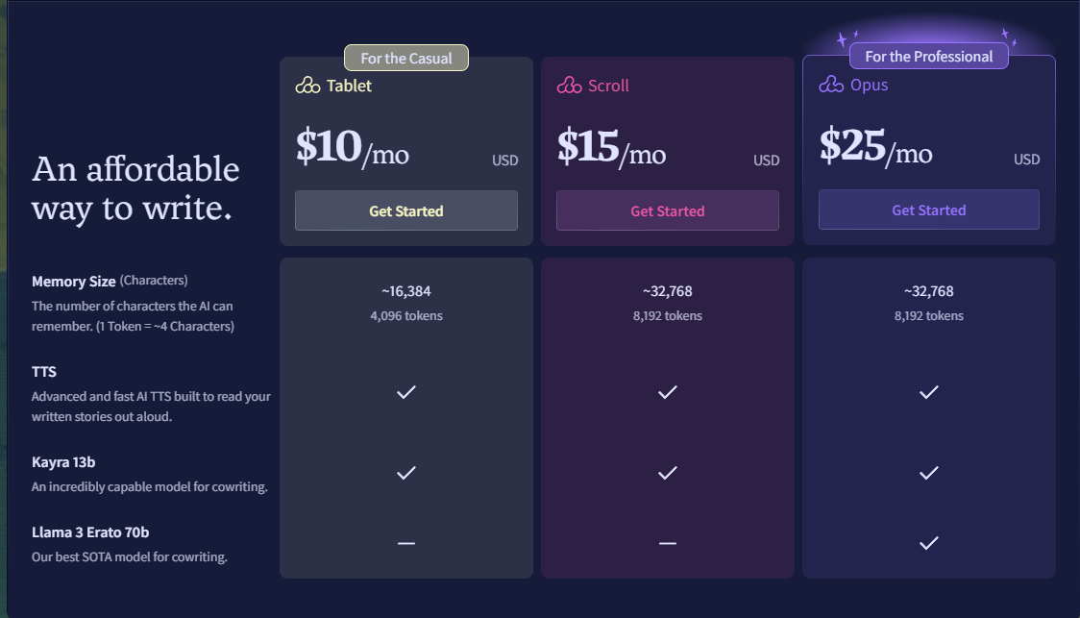Start the Tablet plan with Get Started
The image size is (1080, 618).
[x=406, y=210]
